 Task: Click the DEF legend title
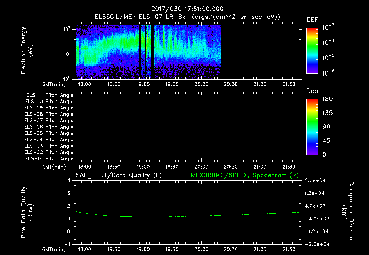coord(312,20)
